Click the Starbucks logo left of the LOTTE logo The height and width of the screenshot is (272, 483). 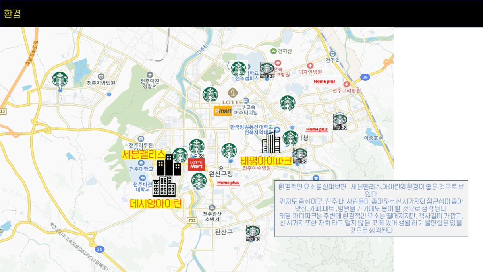coord(210,95)
